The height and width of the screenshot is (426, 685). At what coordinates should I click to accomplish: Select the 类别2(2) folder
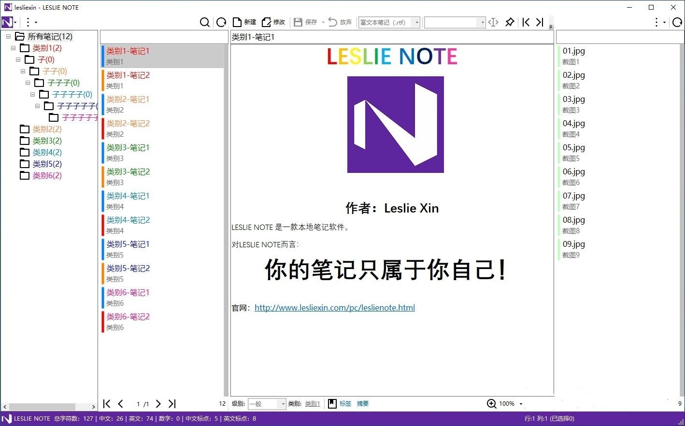click(41, 129)
